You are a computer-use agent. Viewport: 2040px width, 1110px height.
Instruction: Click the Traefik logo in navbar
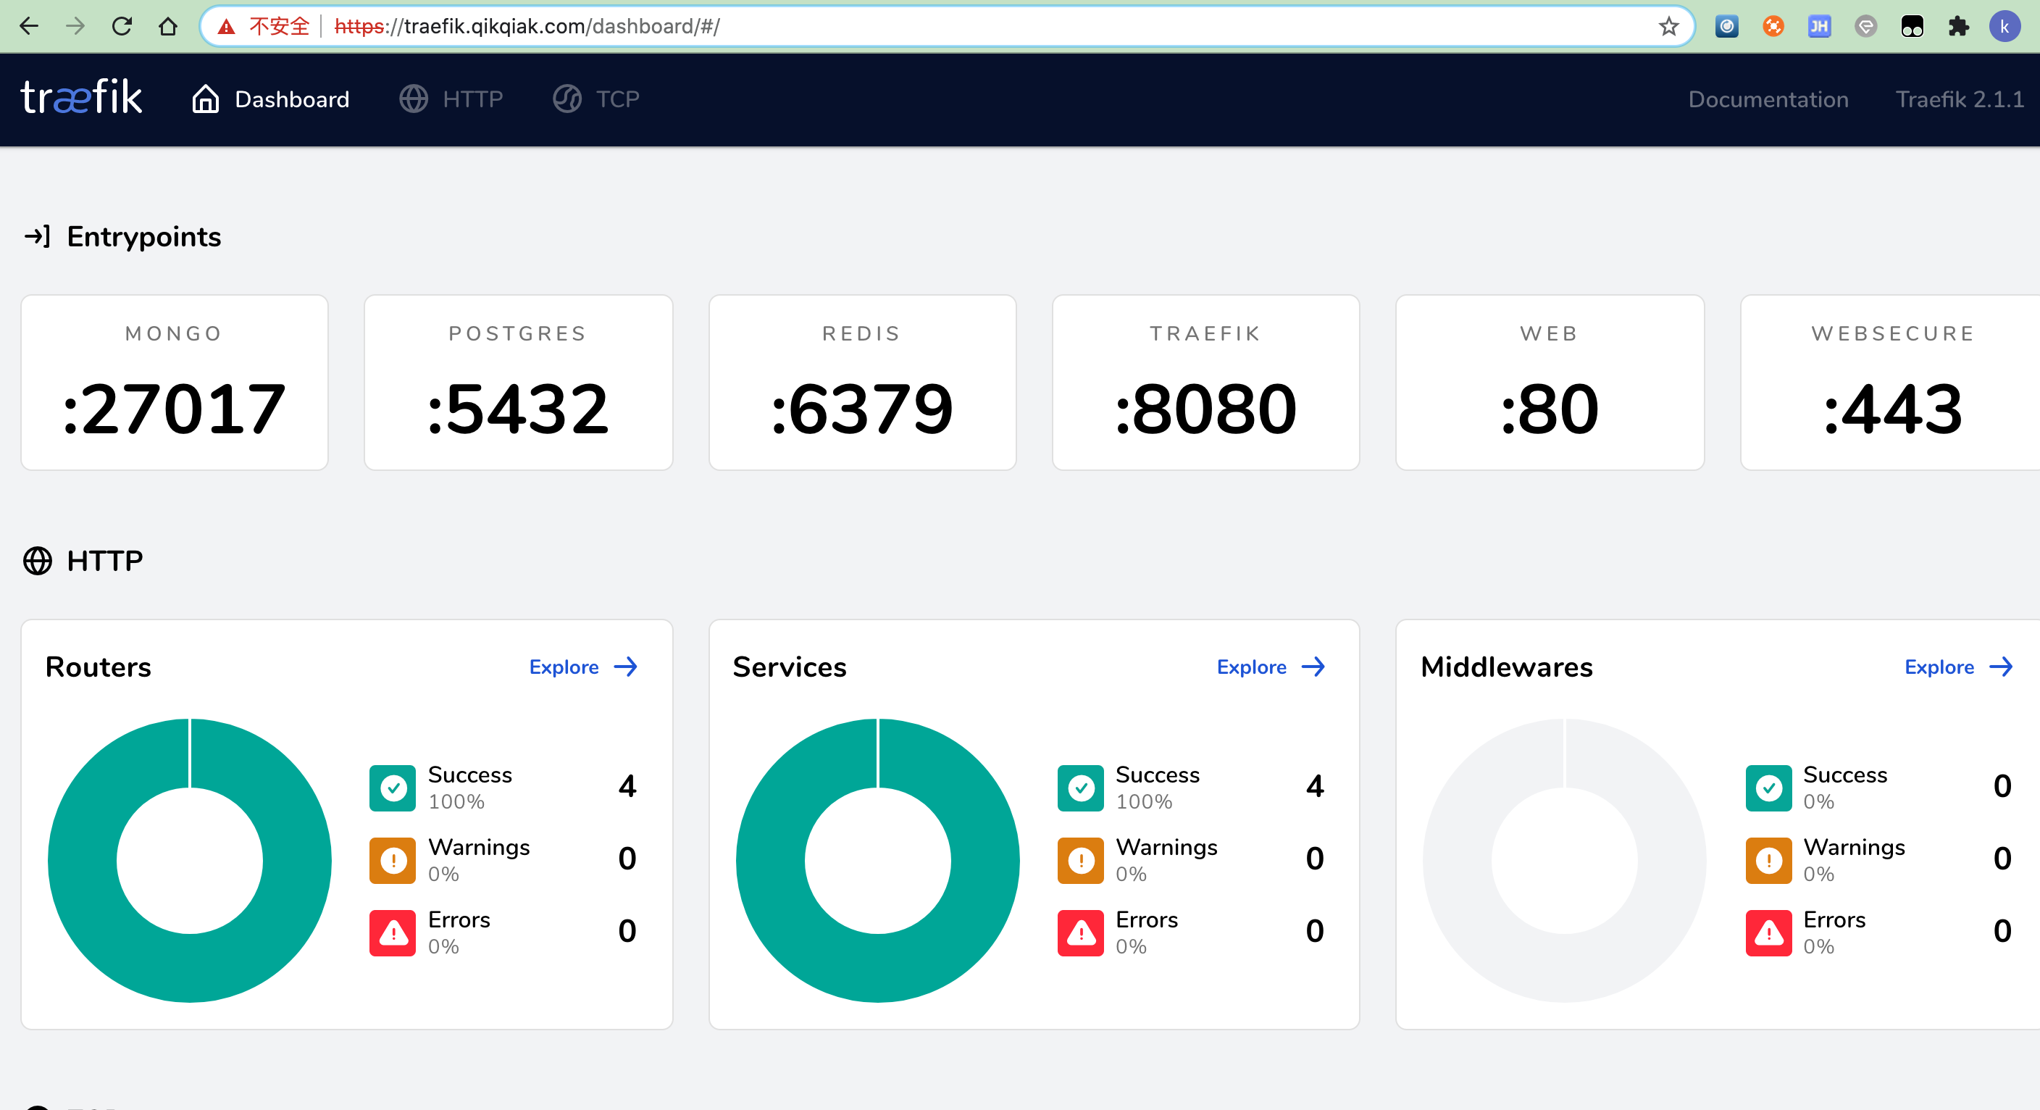pyautogui.click(x=82, y=99)
